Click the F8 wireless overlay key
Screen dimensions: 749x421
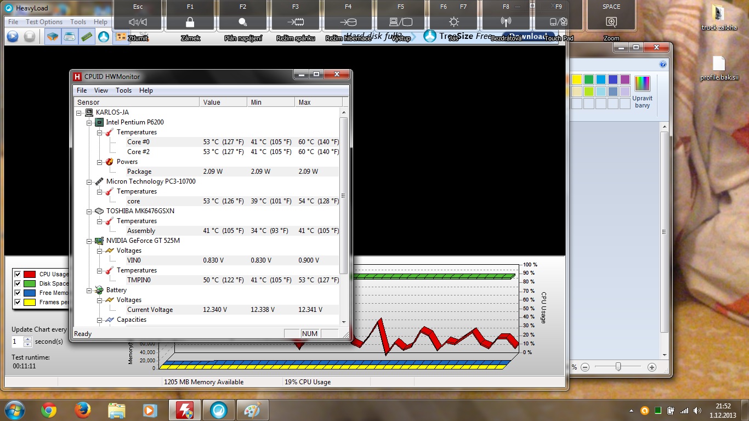tap(506, 16)
